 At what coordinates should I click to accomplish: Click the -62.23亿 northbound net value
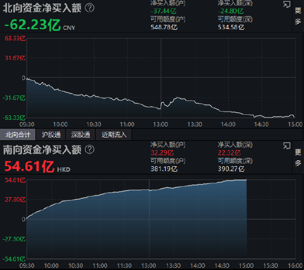pos(33,25)
